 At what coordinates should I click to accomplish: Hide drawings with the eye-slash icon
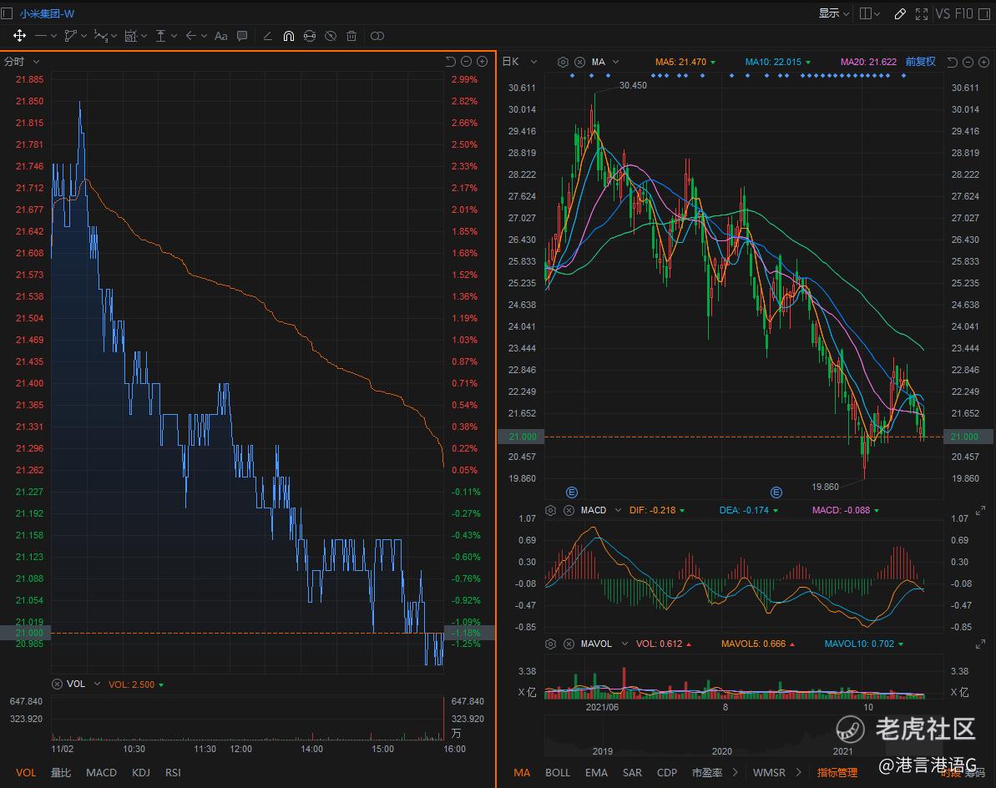(x=331, y=36)
